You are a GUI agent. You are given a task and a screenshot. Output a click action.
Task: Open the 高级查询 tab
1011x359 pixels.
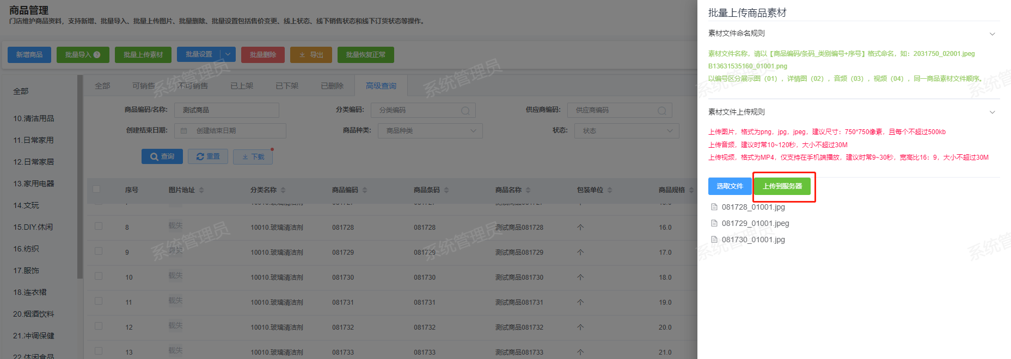[x=381, y=86]
